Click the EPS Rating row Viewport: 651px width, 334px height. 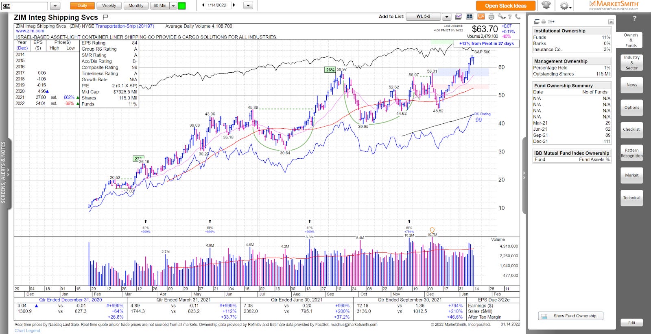point(109,43)
